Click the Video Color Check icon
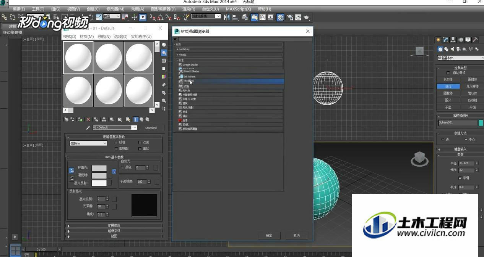 click(x=164, y=77)
